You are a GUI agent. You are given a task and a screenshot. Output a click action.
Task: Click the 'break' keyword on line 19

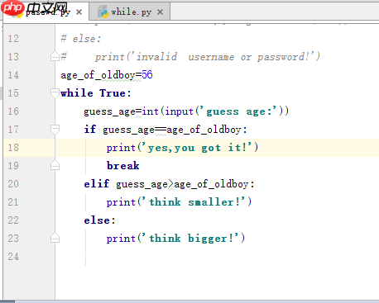[x=123, y=165]
